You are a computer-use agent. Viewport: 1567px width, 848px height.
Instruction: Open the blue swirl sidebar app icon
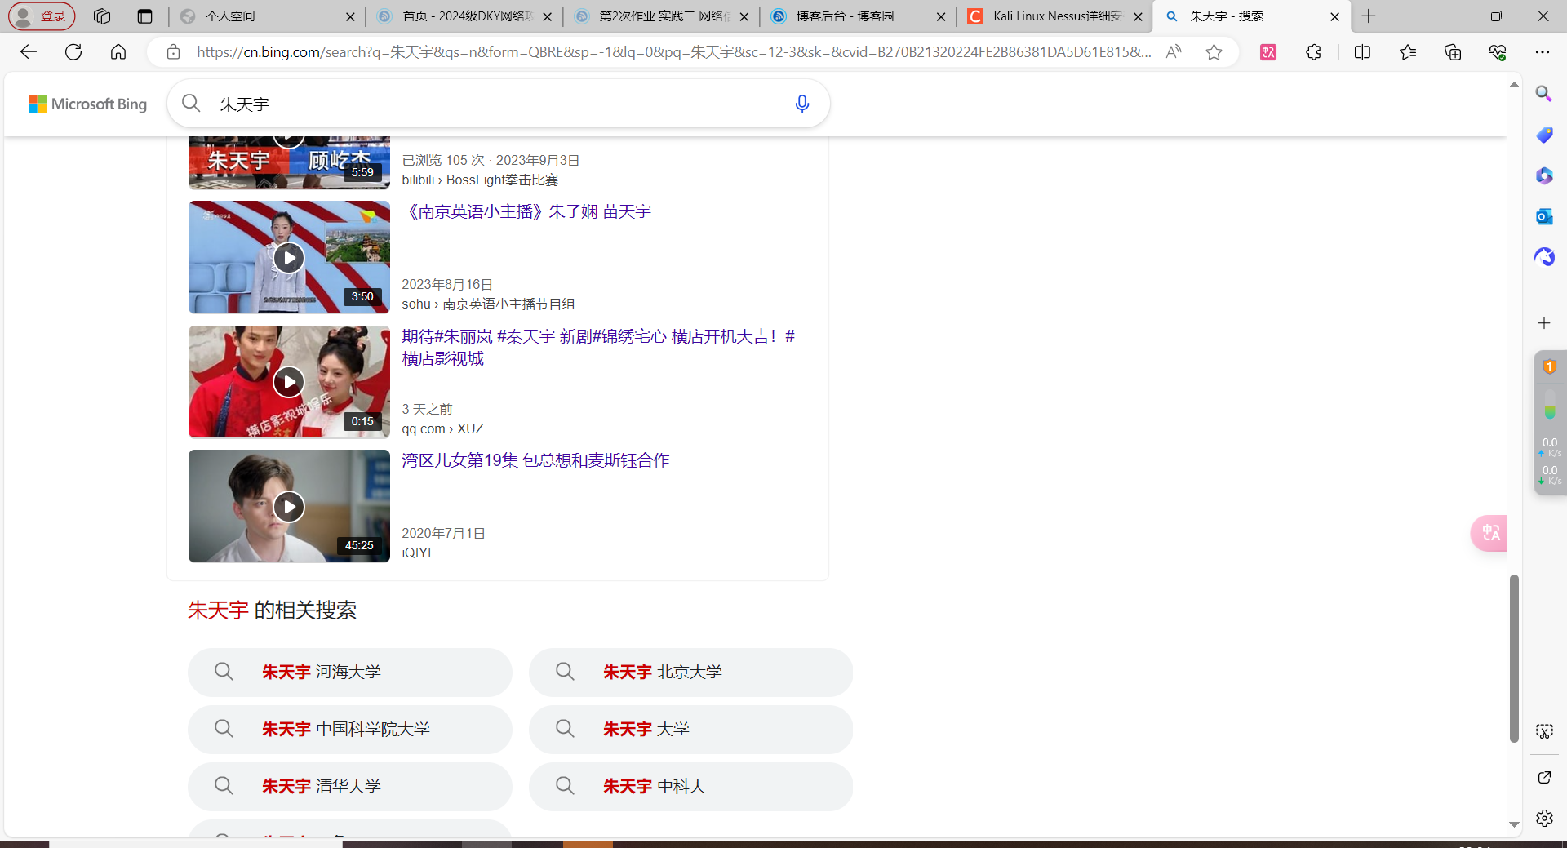(x=1544, y=257)
